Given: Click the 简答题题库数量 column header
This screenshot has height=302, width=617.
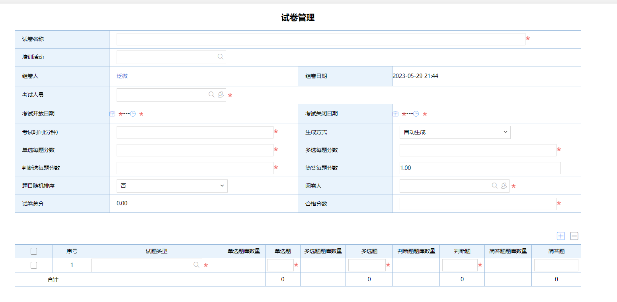Looking at the screenshot, I should pyautogui.click(x=508, y=251).
